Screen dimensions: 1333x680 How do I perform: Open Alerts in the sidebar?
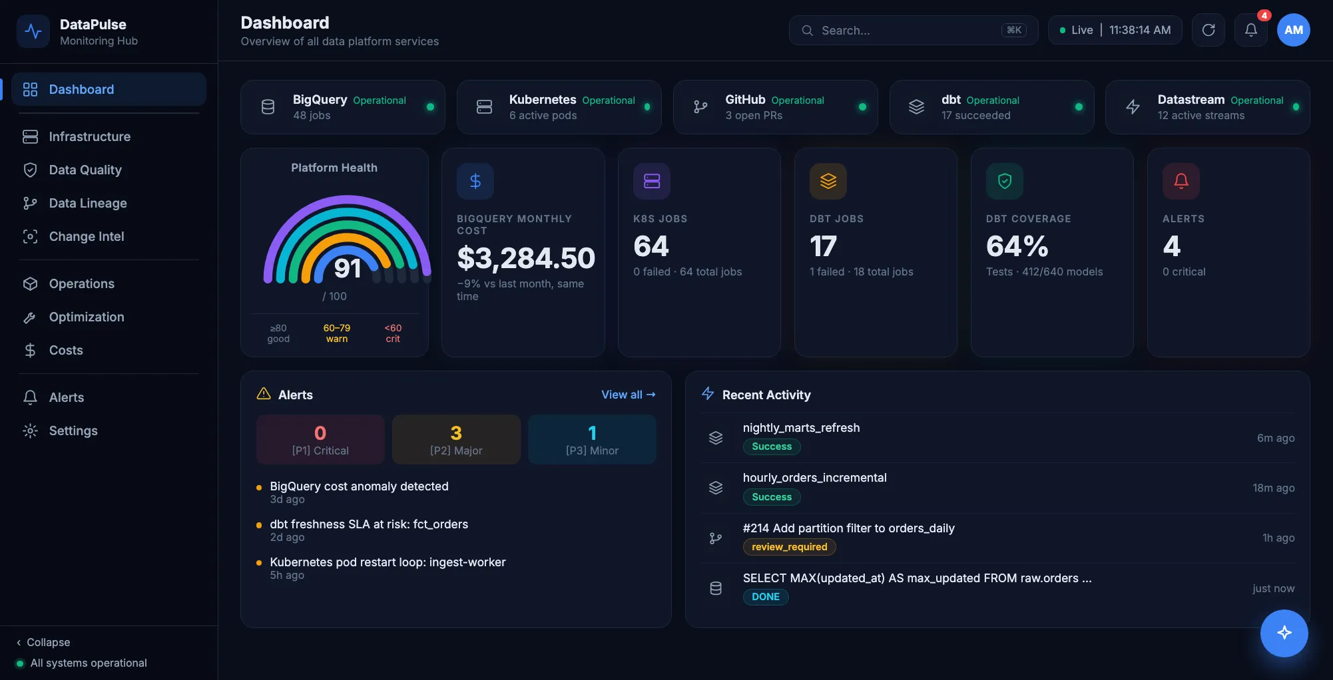(109, 397)
